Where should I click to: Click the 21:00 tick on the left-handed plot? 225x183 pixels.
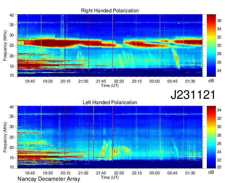pyautogui.click(x=83, y=173)
